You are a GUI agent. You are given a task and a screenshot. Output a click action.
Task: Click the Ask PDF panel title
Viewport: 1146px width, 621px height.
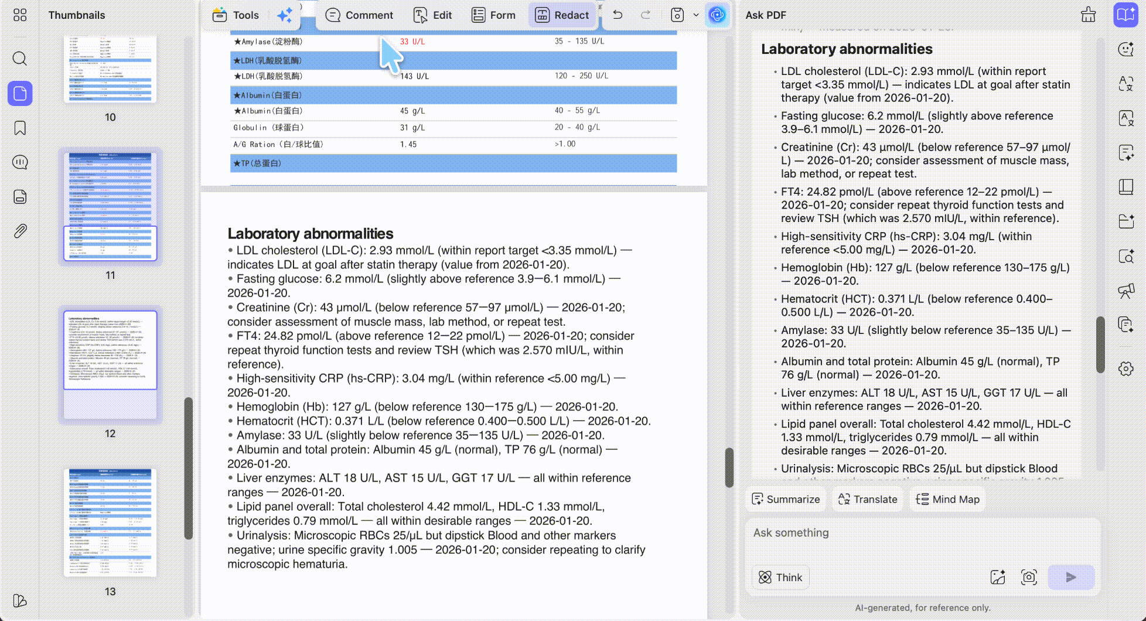click(x=766, y=15)
